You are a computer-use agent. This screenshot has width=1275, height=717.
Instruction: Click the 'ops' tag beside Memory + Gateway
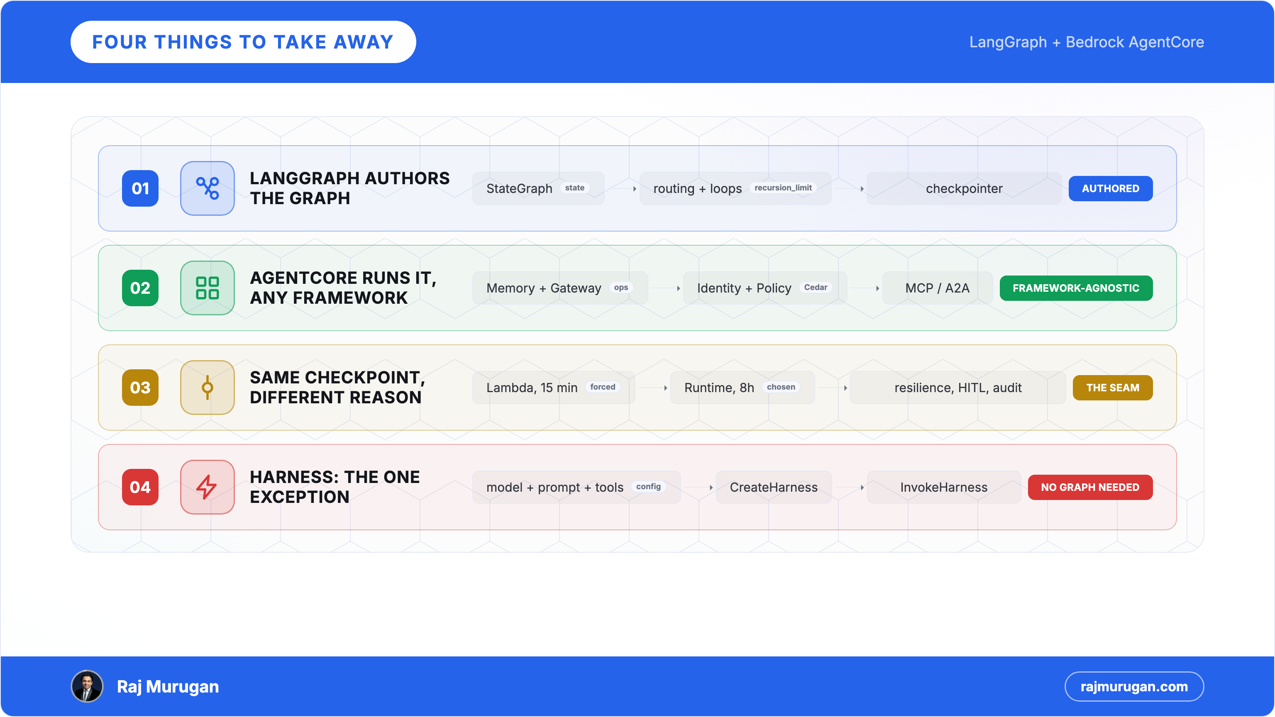click(620, 287)
